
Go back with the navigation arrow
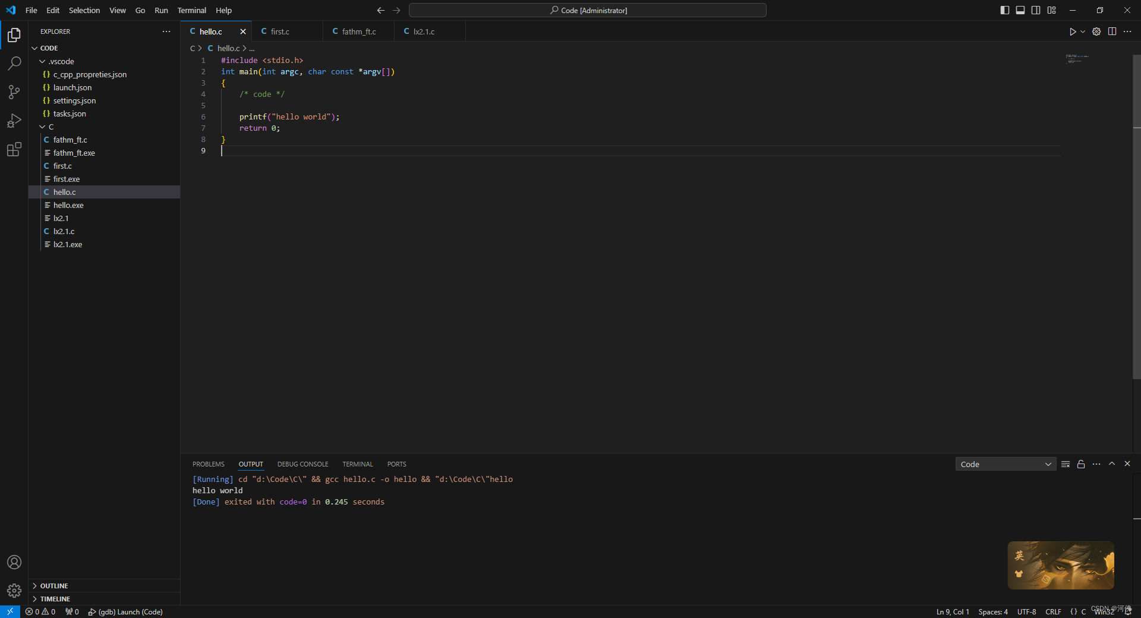381,10
